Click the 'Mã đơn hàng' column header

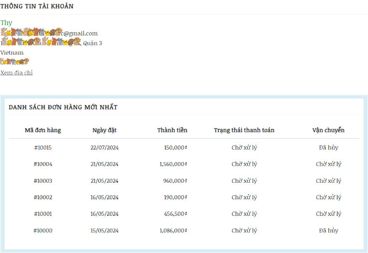pos(43,130)
